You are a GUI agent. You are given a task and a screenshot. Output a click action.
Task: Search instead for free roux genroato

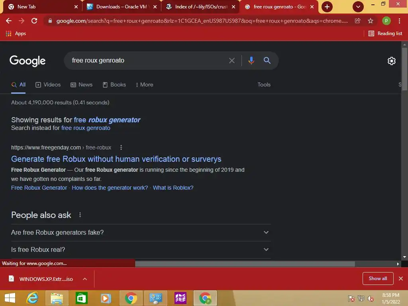point(86,128)
